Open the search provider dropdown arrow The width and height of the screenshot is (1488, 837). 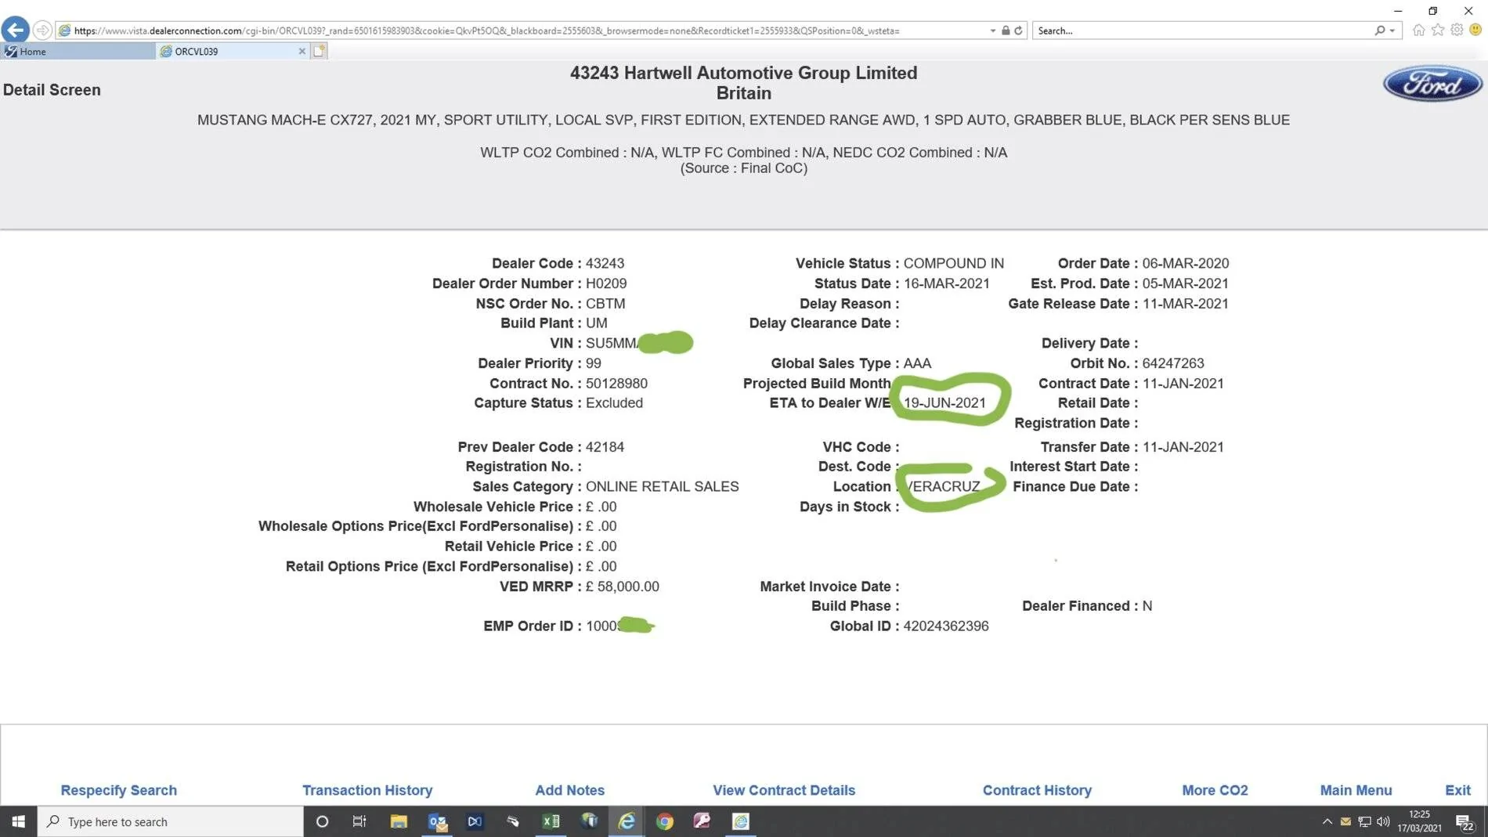click(x=1392, y=31)
